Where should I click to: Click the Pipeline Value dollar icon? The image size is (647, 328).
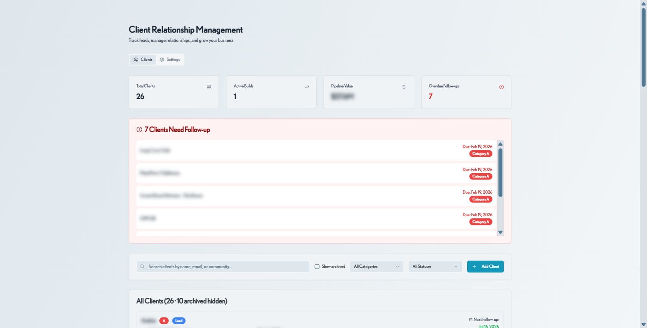[404, 87]
